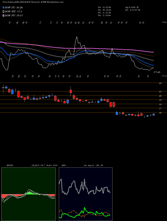This screenshot has height=221, width=167.
Task: Click the magenta DOW PT legend swatch
Action: coord(3,15)
